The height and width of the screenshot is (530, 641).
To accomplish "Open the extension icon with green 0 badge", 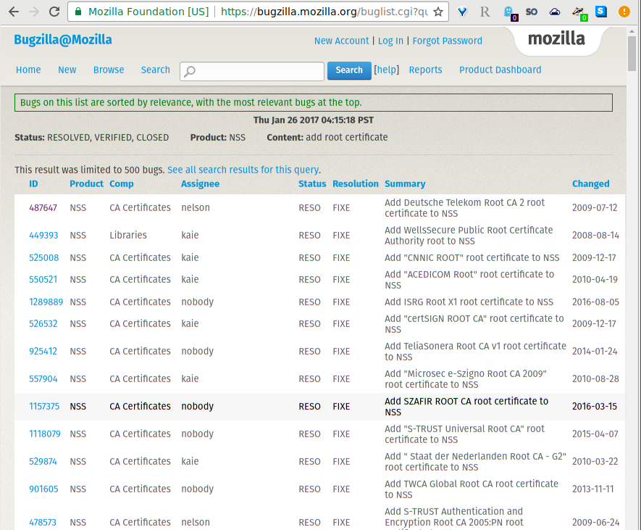I will point(579,12).
